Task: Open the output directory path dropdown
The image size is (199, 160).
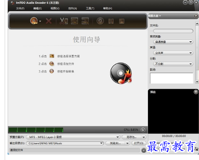Action: pos(65,143)
